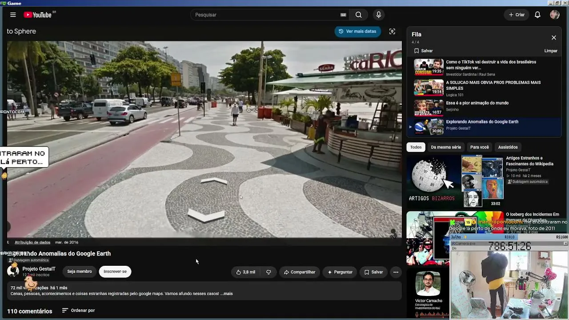
Task: Toggle fullscreen on the Street View panel
Action: click(392, 31)
